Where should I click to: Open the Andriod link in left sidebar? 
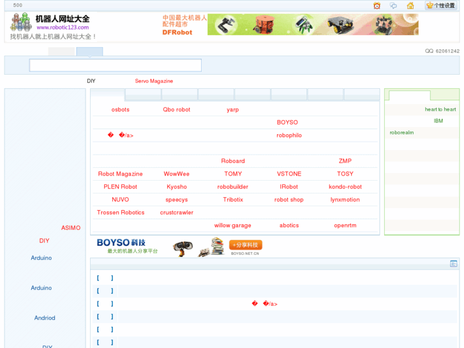pos(45,318)
